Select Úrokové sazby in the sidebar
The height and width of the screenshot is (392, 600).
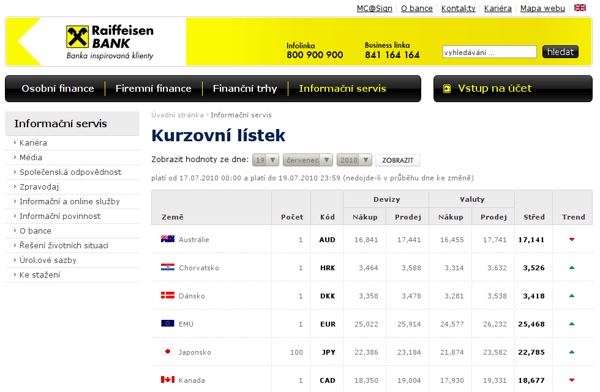(48, 261)
